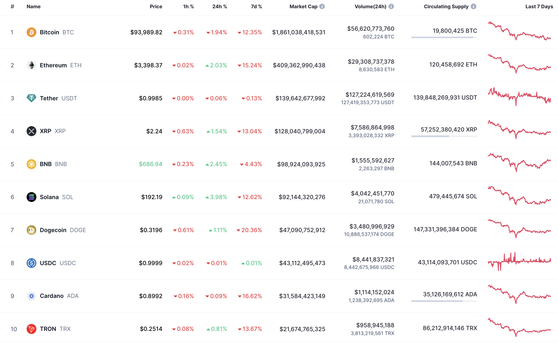Click the Dogecoin logo icon
Viewport: 558px width, 343px height.
coord(31,230)
